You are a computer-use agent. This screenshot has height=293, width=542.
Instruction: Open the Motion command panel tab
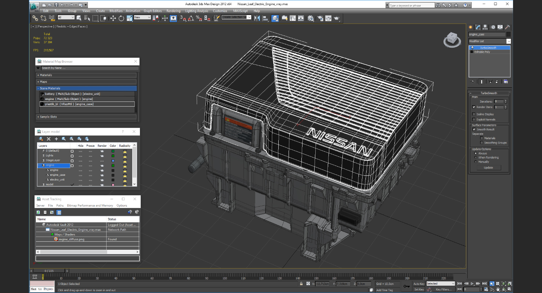493,27
